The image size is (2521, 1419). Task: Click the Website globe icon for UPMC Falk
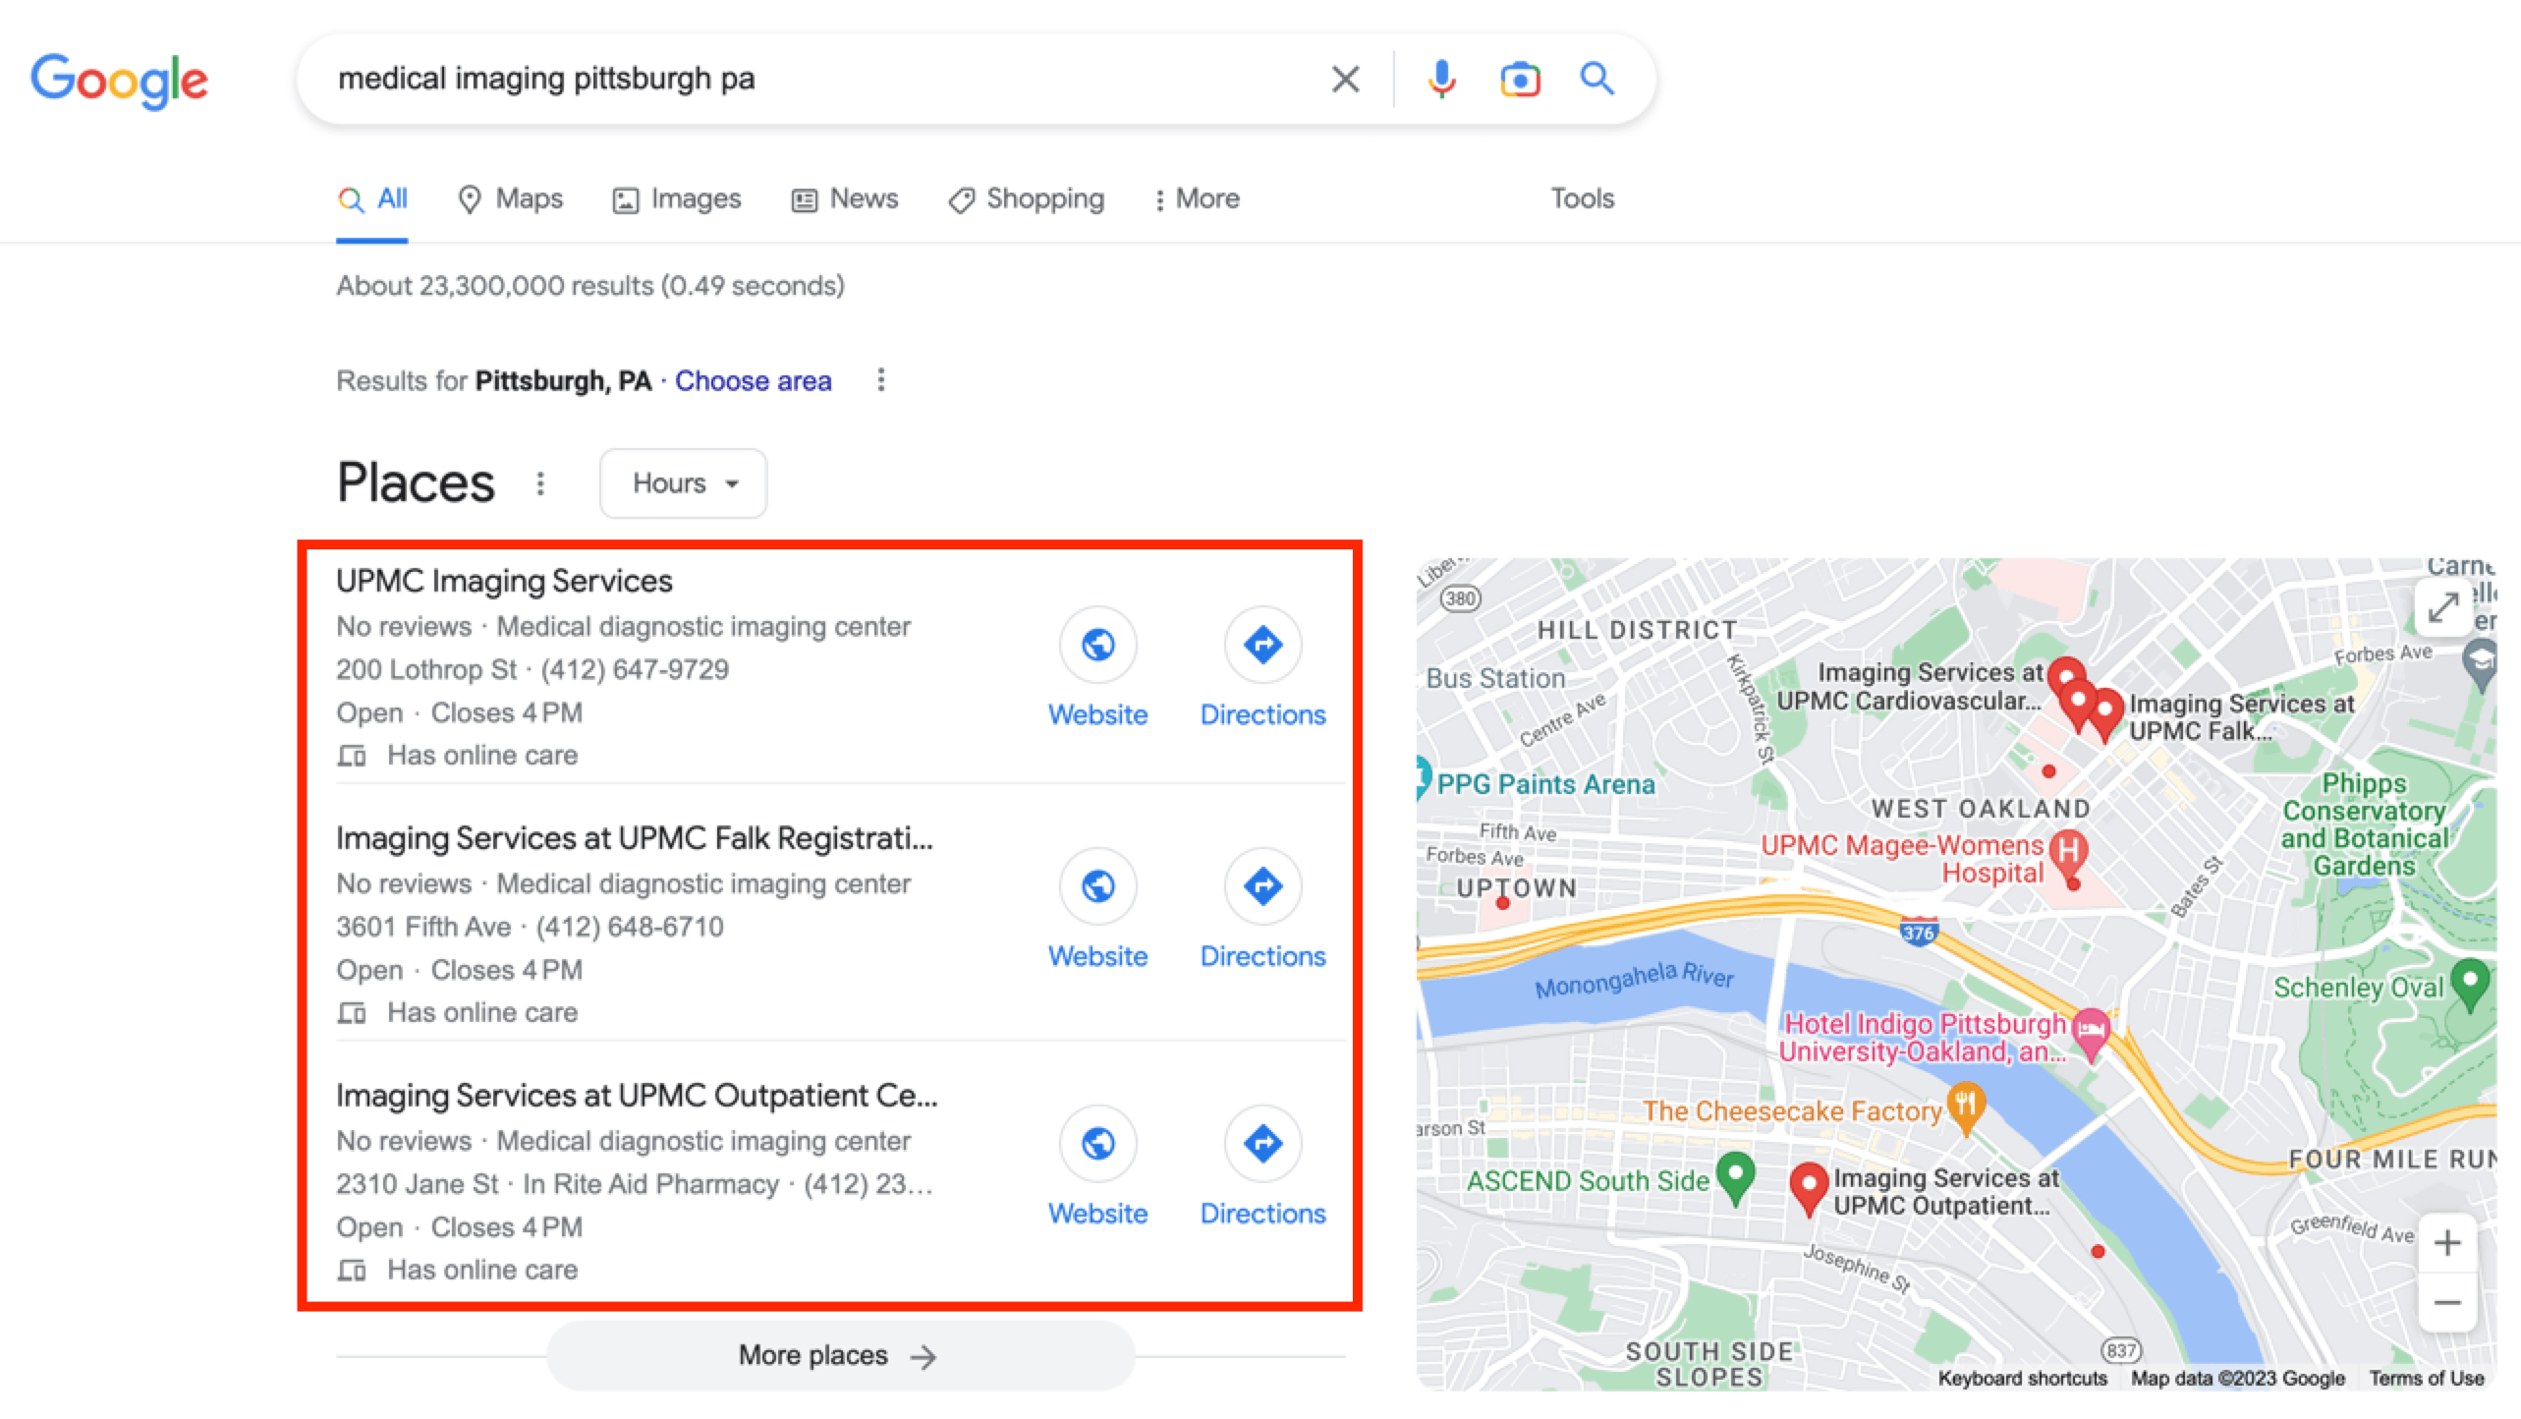pyautogui.click(x=1096, y=887)
